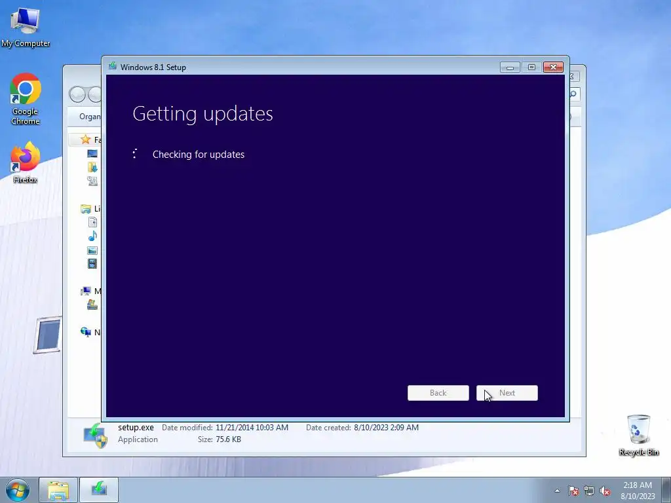The width and height of the screenshot is (671, 503).
Task: Click the Checking for updates text
Action: (x=199, y=155)
